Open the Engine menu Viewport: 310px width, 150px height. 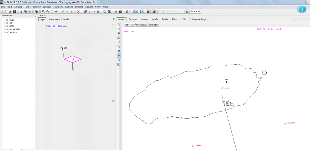(37, 7)
